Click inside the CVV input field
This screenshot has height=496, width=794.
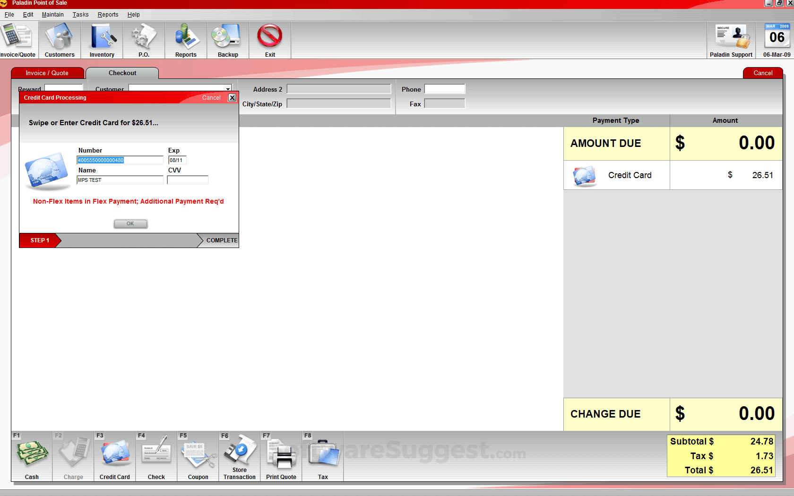(187, 180)
